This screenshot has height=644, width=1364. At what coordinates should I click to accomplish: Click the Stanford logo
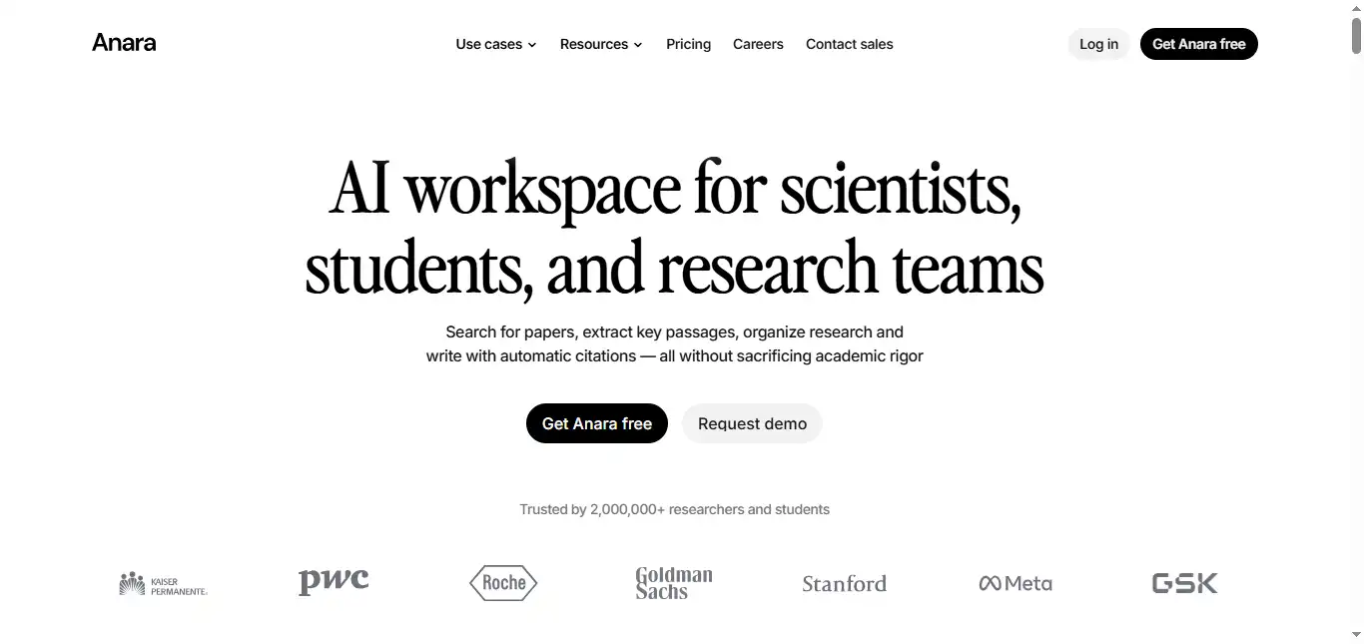[x=844, y=584]
